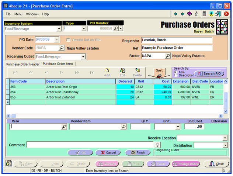Expand the Inventory System dropdown
The height and width of the screenshot is (176, 233).
pos(59,28)
